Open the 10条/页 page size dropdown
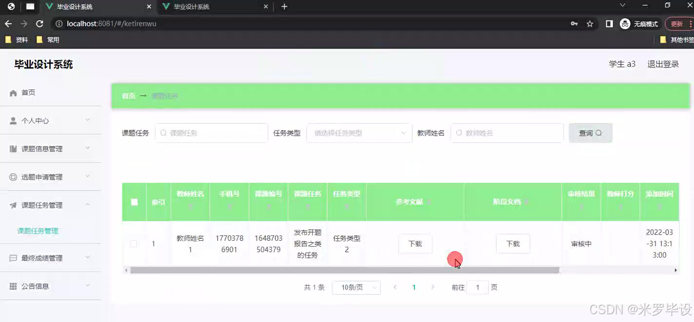This screenshot has height=322, width=694. point(356,287)
